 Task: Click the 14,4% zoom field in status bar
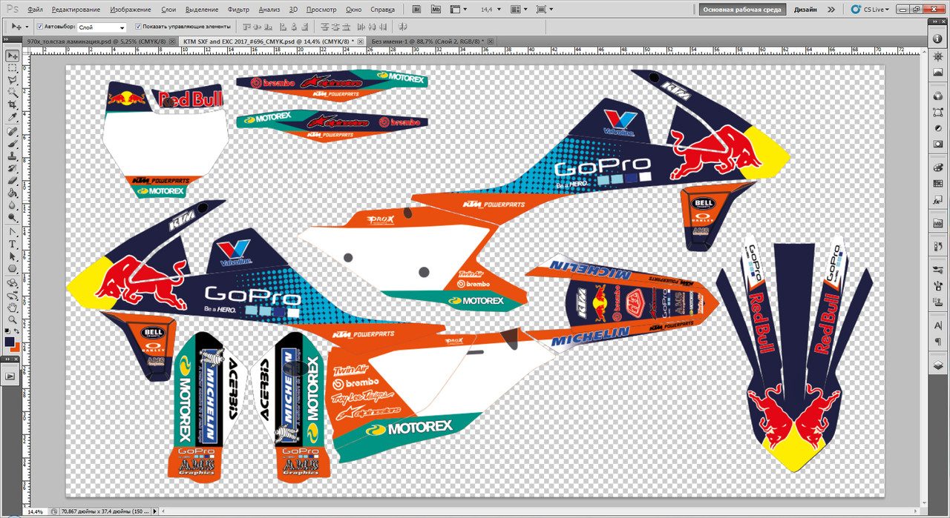[35, 511]
